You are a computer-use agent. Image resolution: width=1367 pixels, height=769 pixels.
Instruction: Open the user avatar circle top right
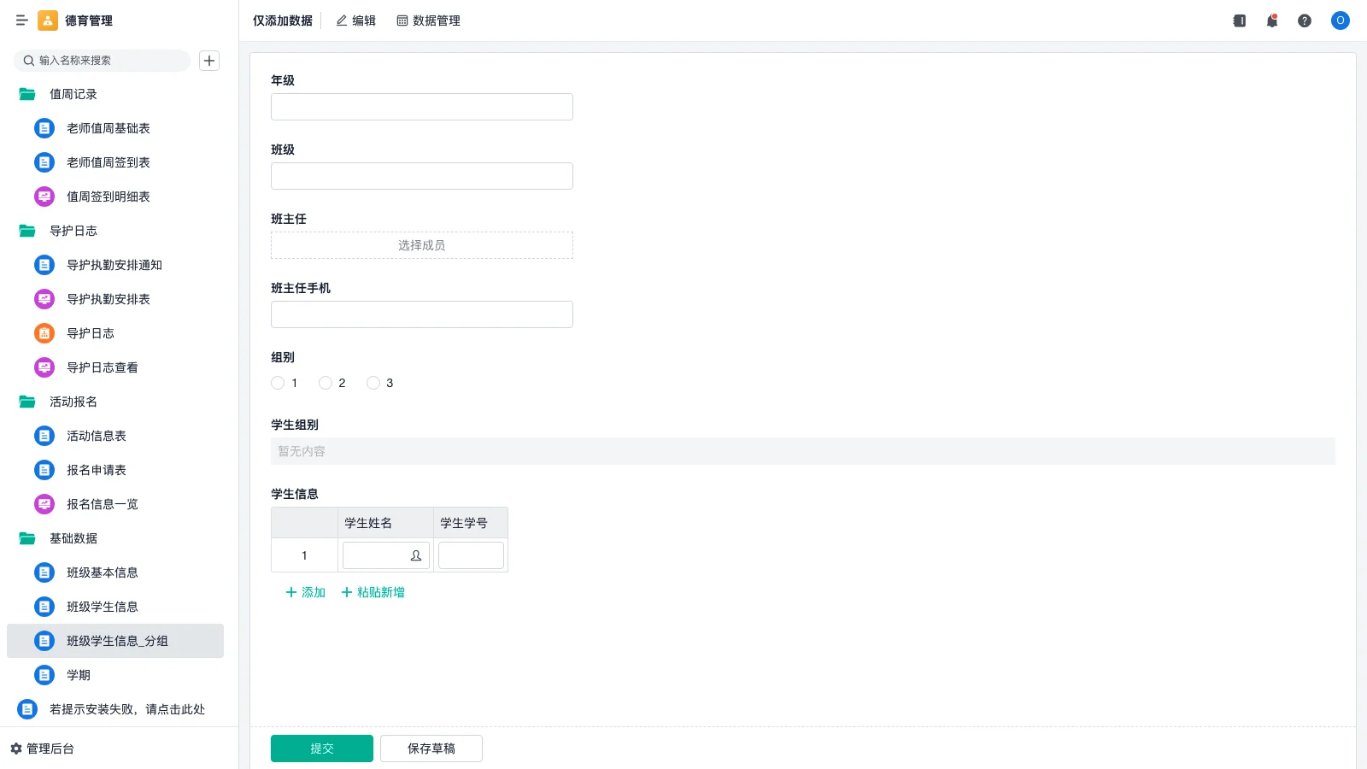pos(1340,21)
